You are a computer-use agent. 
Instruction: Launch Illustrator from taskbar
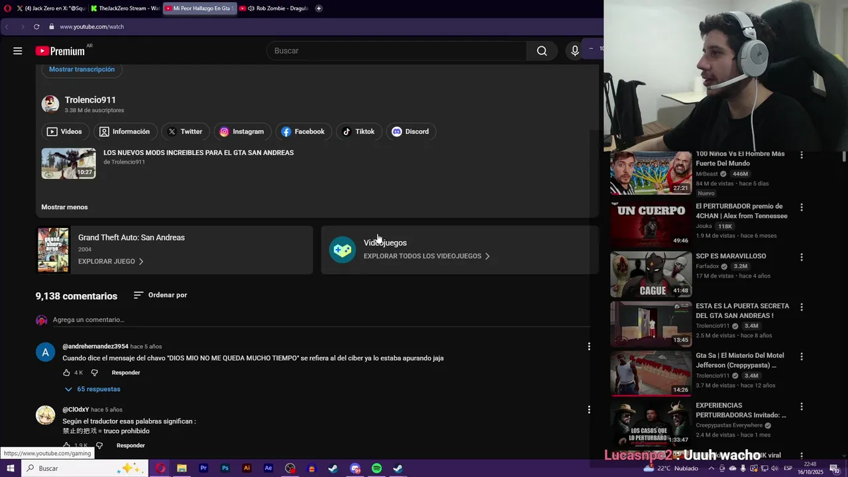(246, 468)
